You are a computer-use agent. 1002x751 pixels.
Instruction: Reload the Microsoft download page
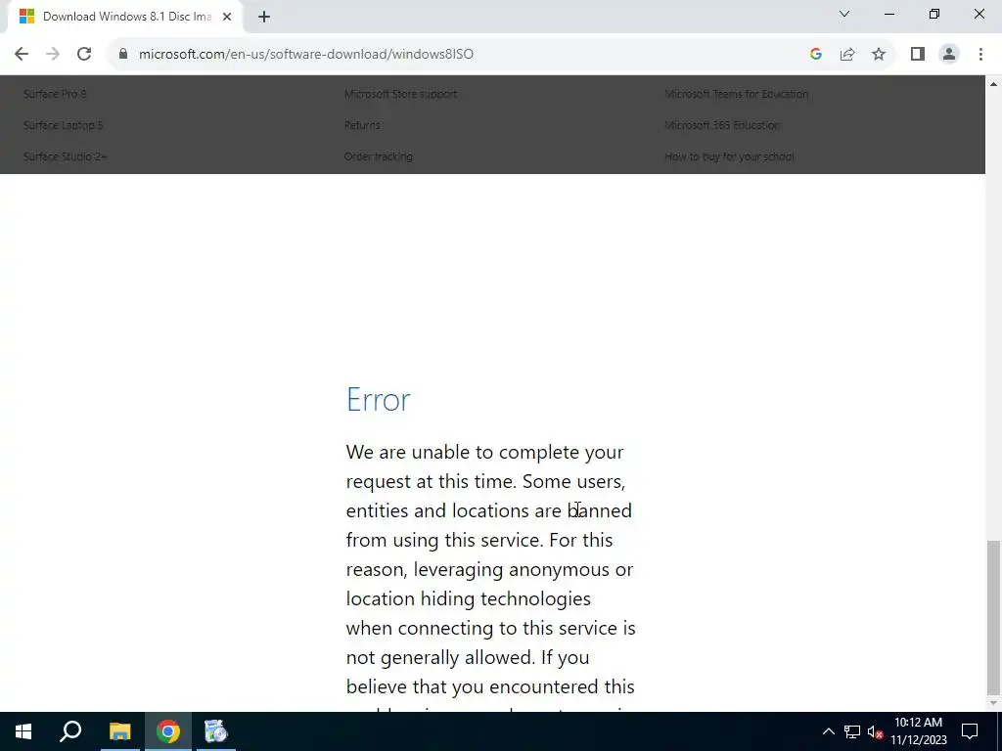tap(84, 55)
